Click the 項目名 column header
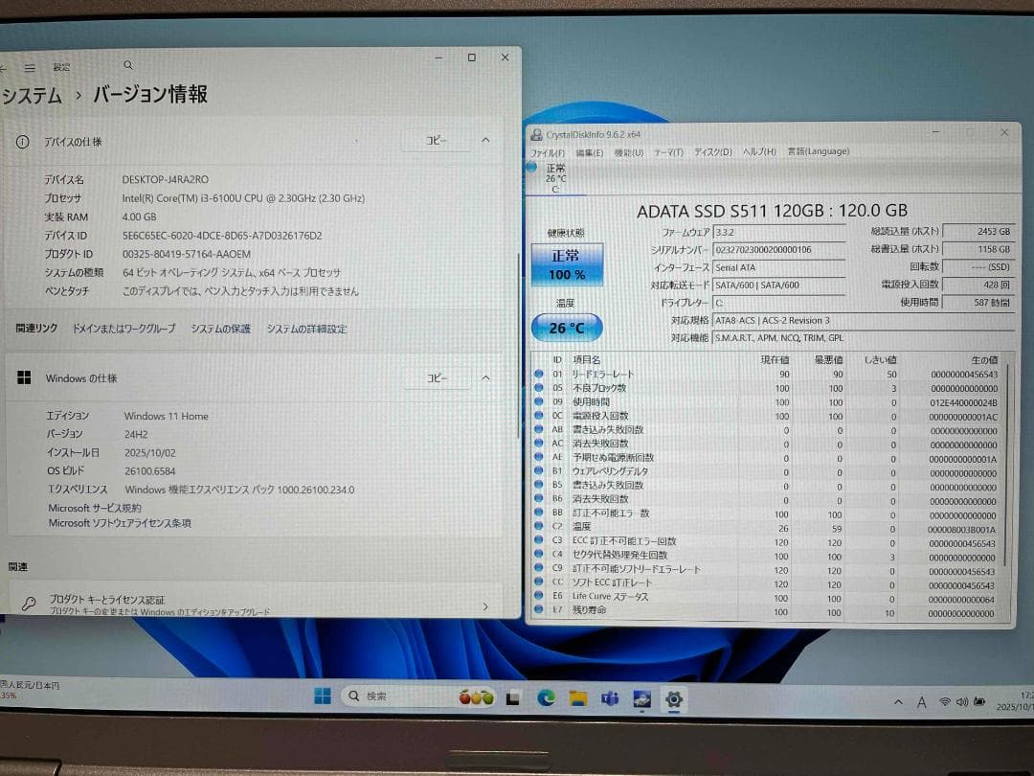Viewport: 1034px width, 776px height. click(x=586, y=360)
